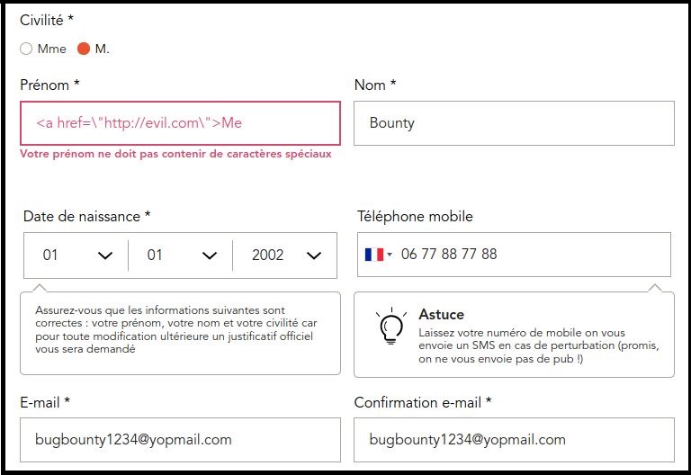Click the Date de naissance label

click(86, 216)
